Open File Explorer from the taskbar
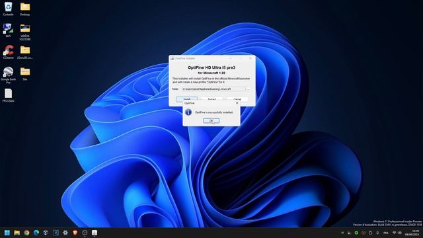 [17, 233]
